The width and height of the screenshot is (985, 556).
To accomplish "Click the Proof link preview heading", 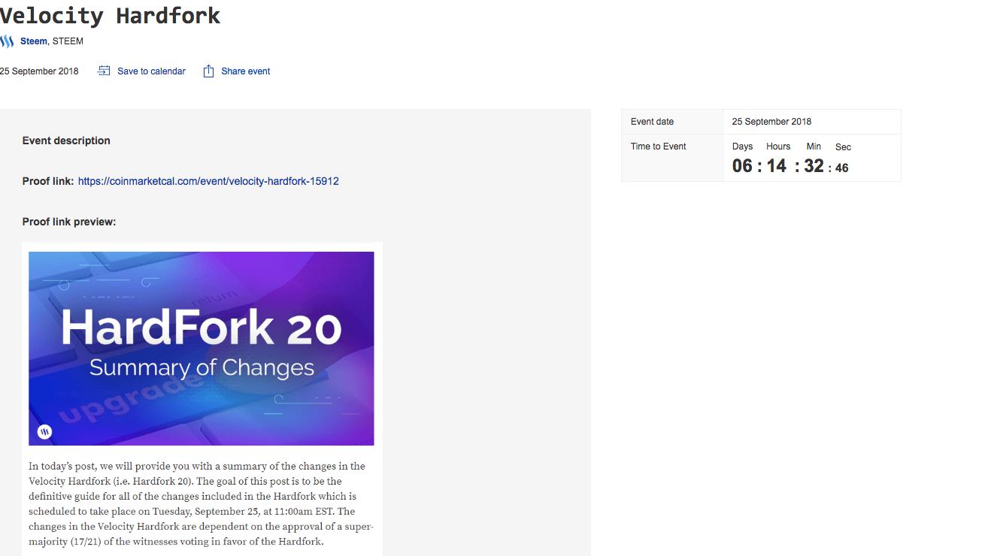I will coord(69,222).
